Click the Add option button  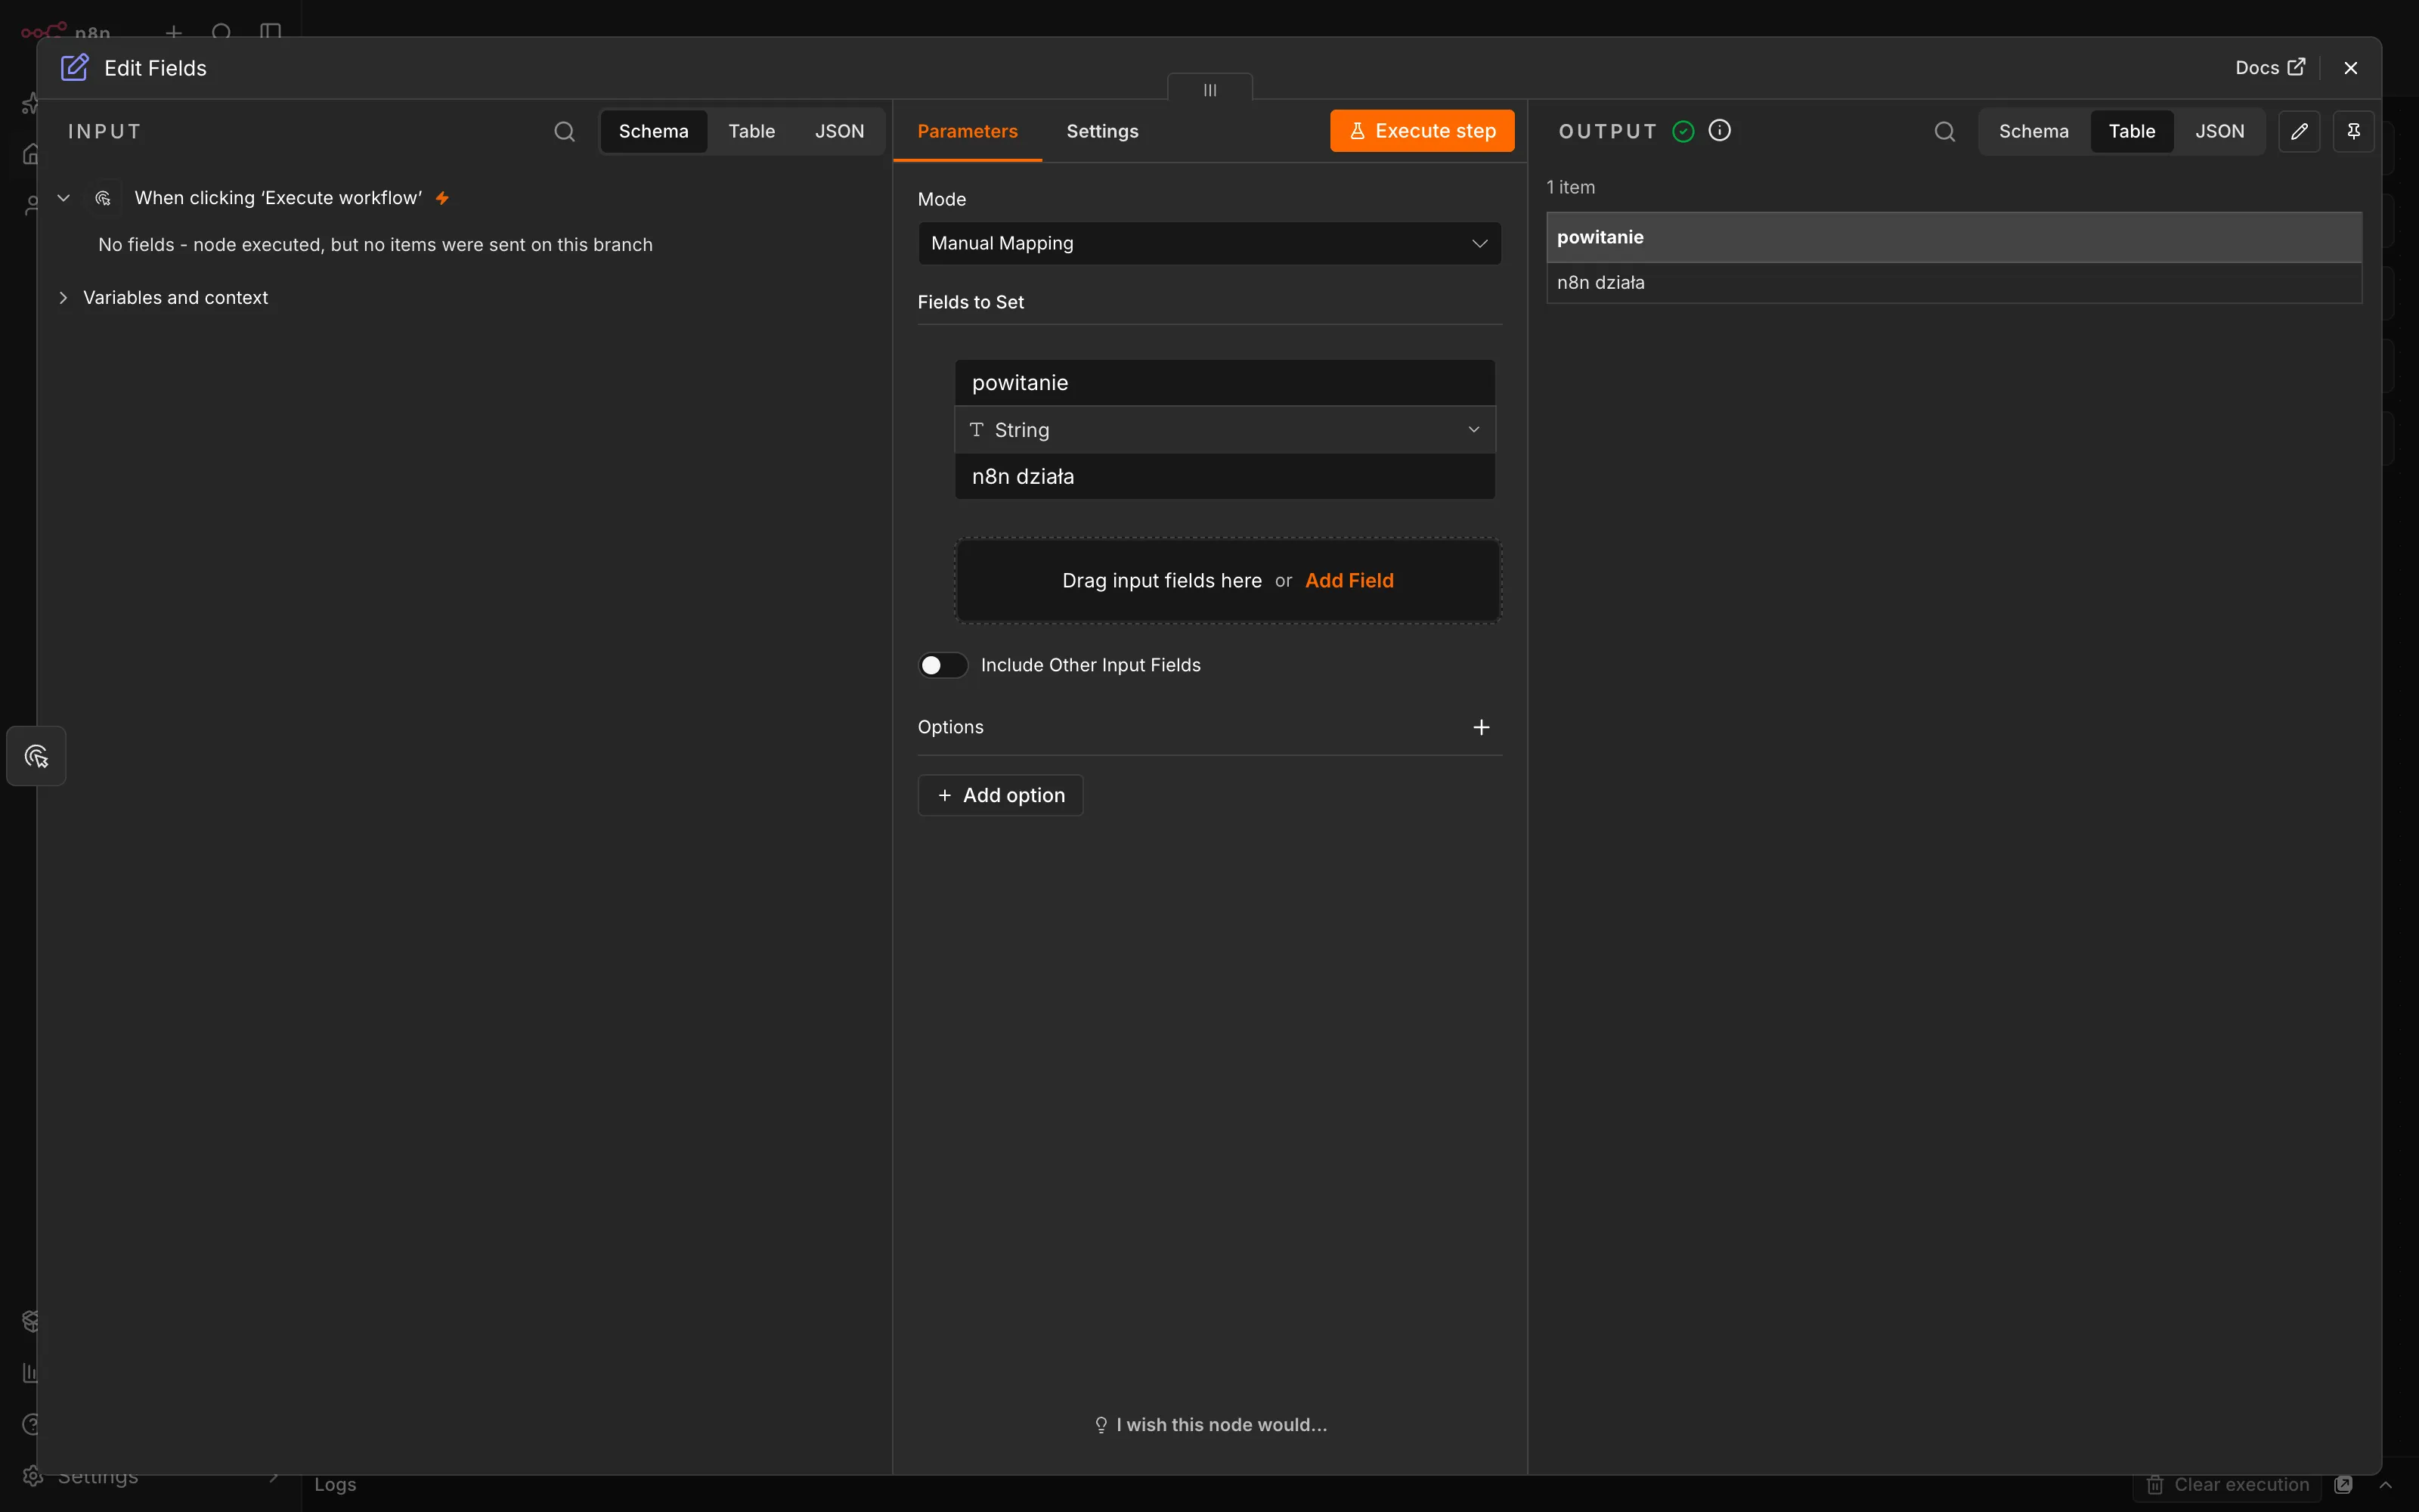[x=1001, y=795]
